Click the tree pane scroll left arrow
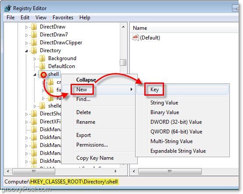Image resolution: width=243 pixels, height=194 pixels. [8, 171]
